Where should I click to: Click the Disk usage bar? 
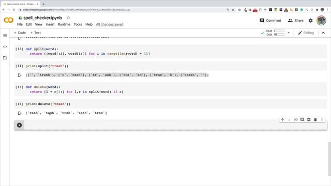[x=279, y=35]
